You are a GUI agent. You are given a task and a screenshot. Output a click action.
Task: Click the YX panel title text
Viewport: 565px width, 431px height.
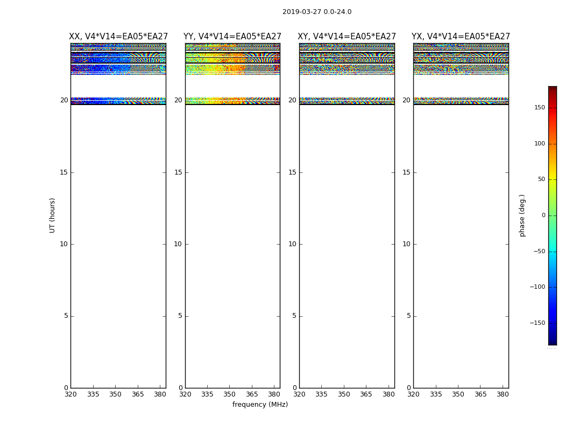point(461,37)
